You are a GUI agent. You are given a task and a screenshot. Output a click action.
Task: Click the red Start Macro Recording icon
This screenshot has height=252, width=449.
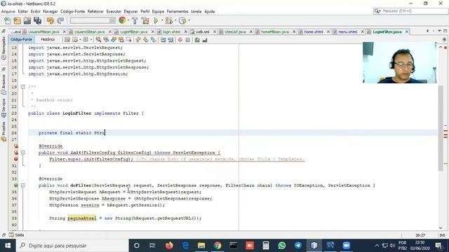(x=180, y=40)
